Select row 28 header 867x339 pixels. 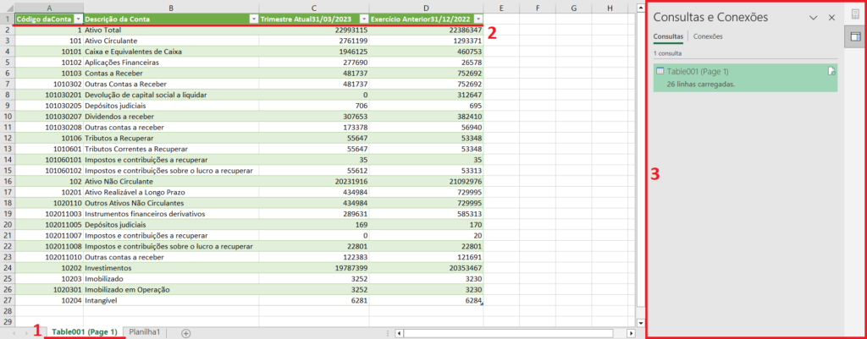point(7,311)
